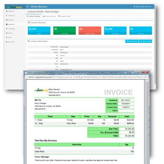Switch to the Customer Summary tab

[x=33, y=16]
